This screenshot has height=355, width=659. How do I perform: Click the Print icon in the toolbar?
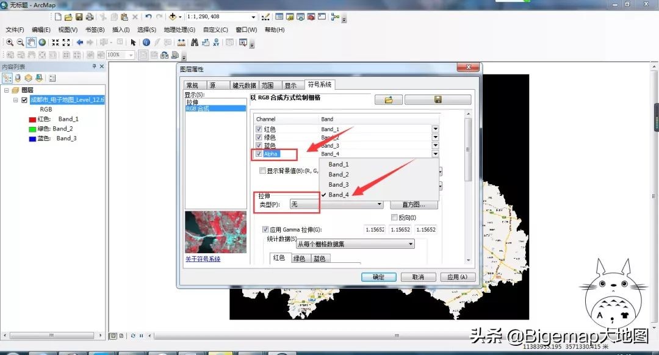click(x=90, y=16)
